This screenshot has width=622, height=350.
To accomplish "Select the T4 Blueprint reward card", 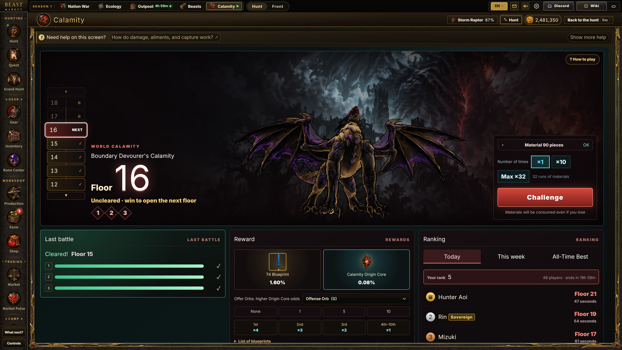I will (277, 270).
